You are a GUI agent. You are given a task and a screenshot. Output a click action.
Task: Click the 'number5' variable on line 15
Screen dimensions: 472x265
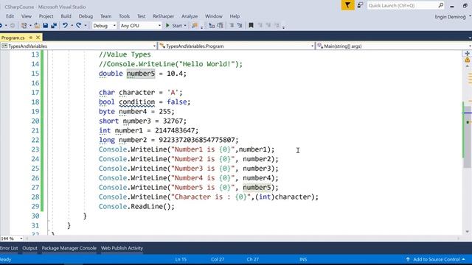[141, 74]
